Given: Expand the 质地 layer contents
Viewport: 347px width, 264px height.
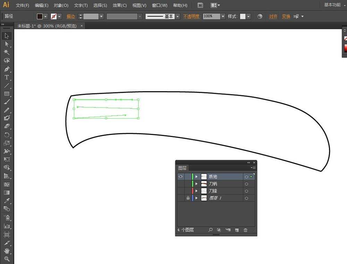Looking at the screenshot, I should coord(196,177).
